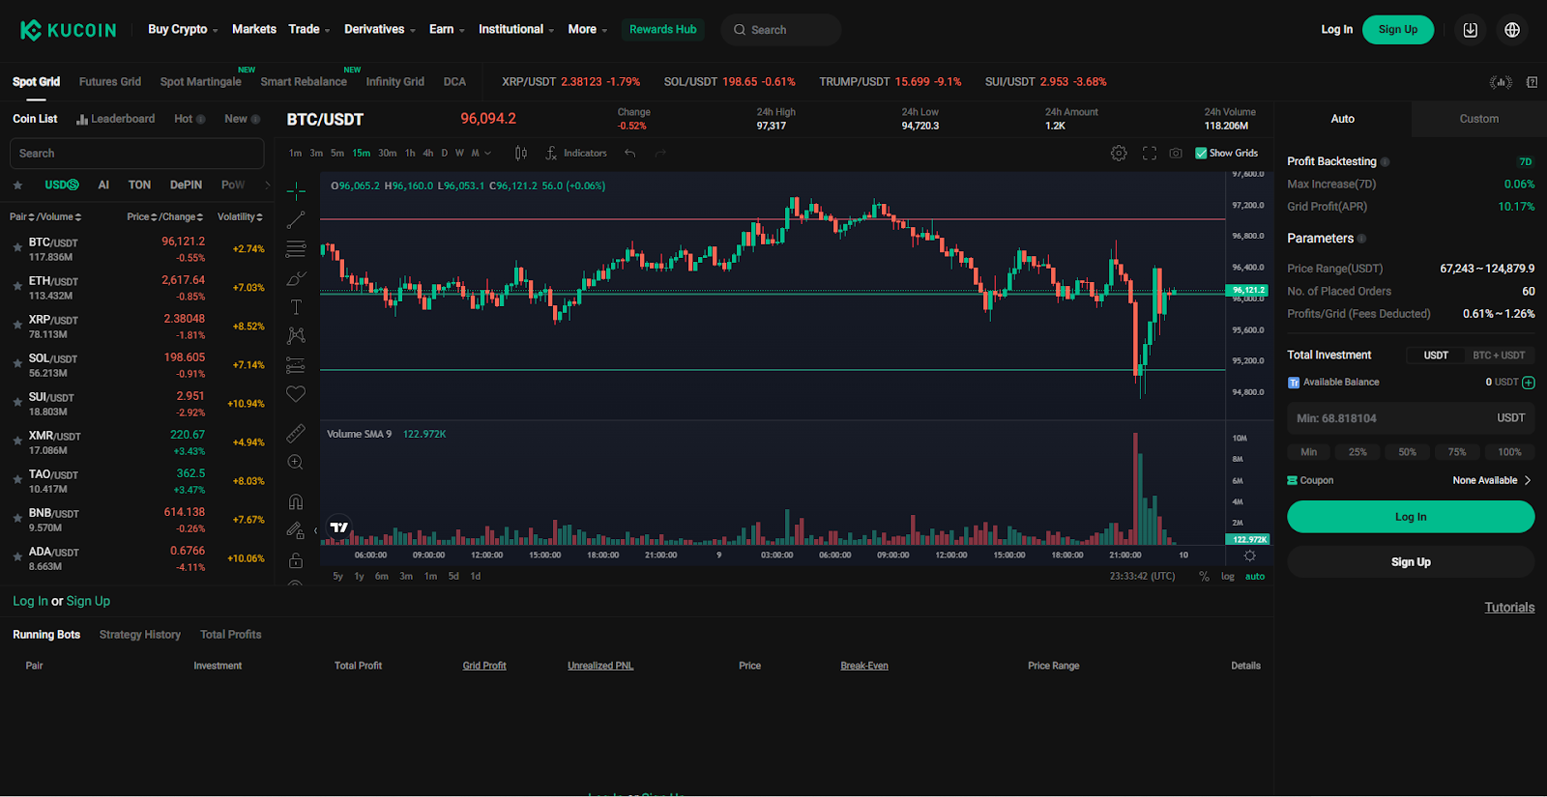Add funds with the plus icon
Viewport: 1547px width, 797px height.
coord(1529,383)
